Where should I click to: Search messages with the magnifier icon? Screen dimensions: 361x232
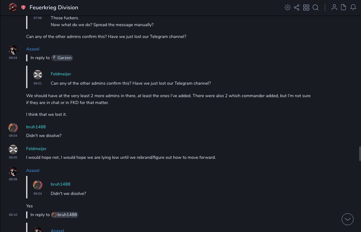tap(316, 7)
